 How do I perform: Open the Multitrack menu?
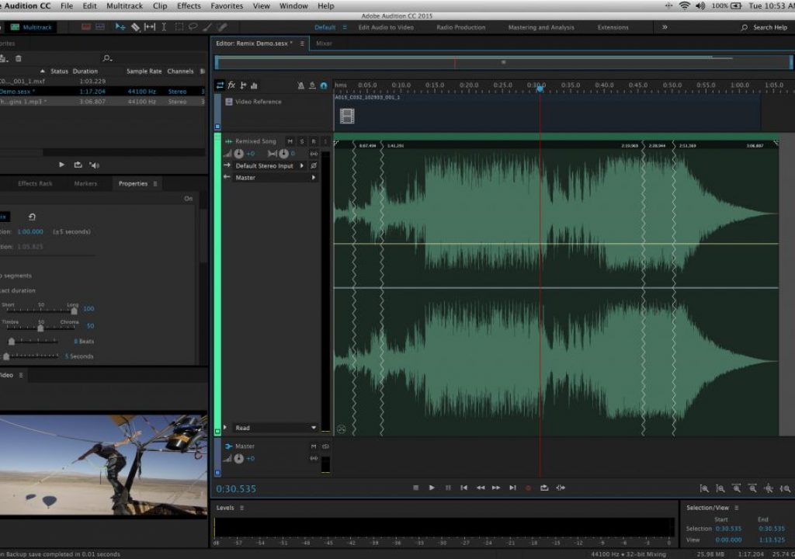click(124, 6)
